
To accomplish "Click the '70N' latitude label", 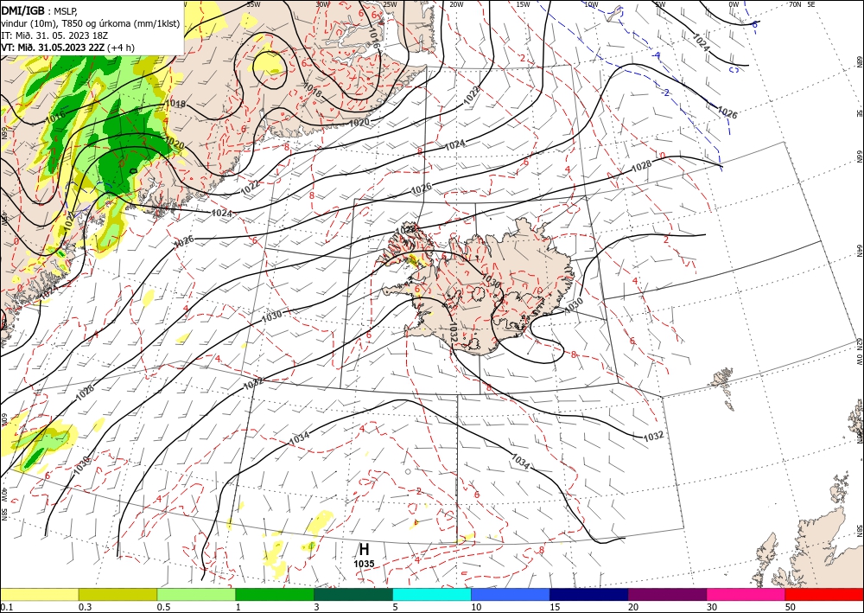I will pyautogui.click(x=795, y=3).
